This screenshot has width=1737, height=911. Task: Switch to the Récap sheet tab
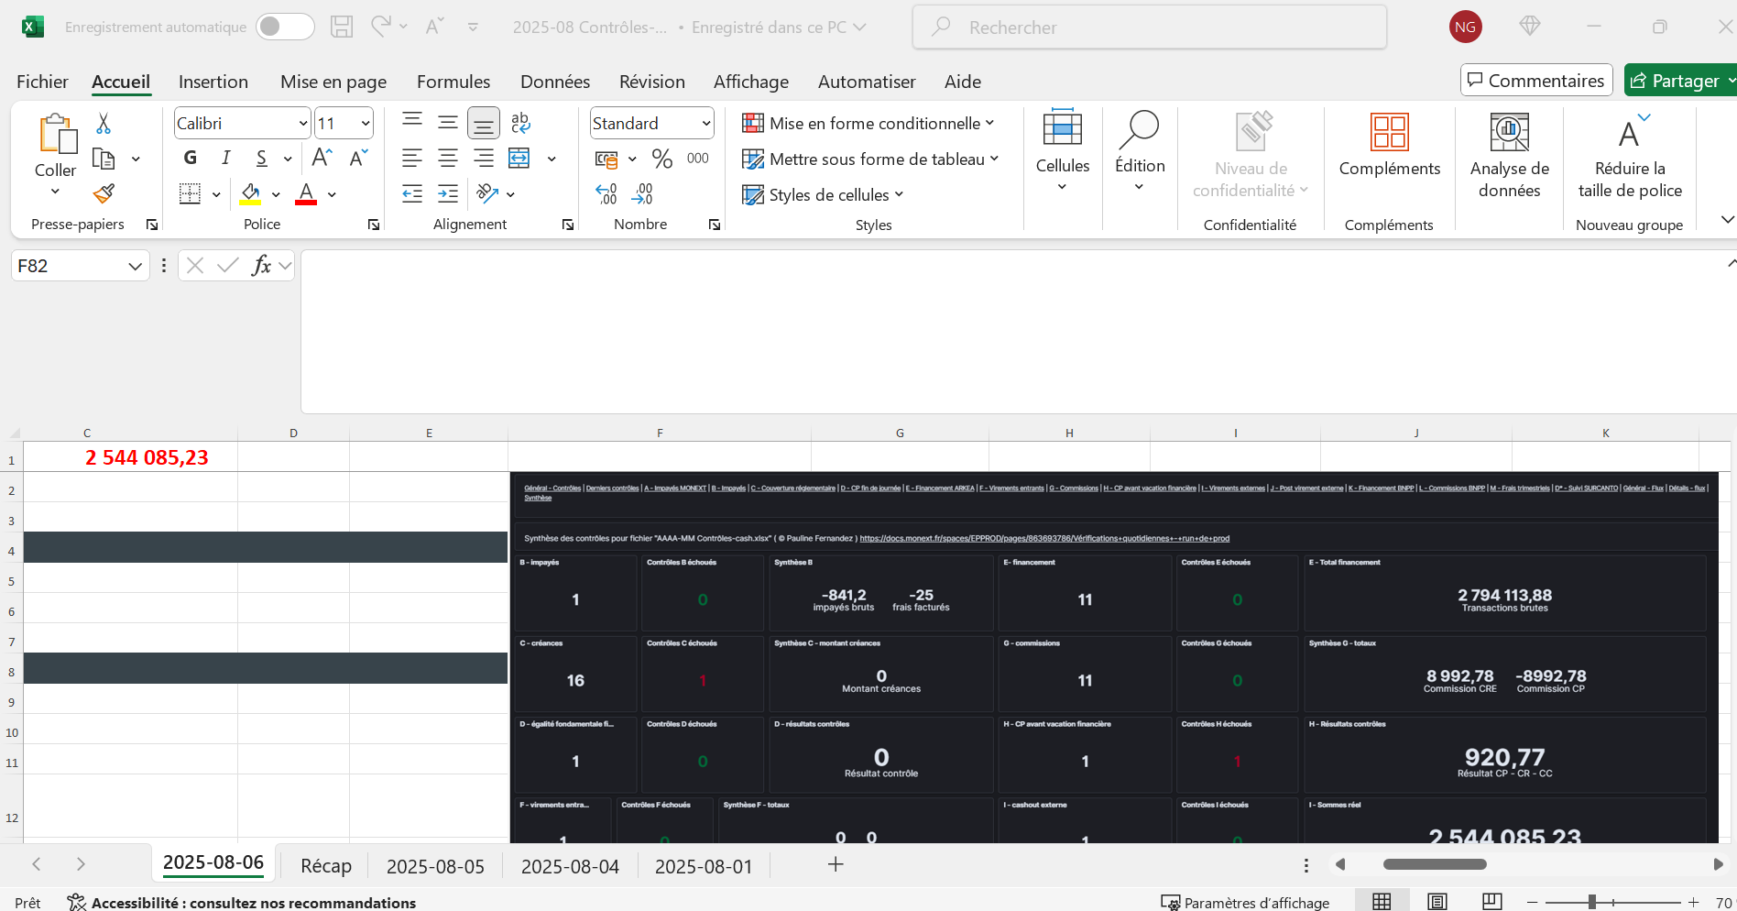coord(325,866)
